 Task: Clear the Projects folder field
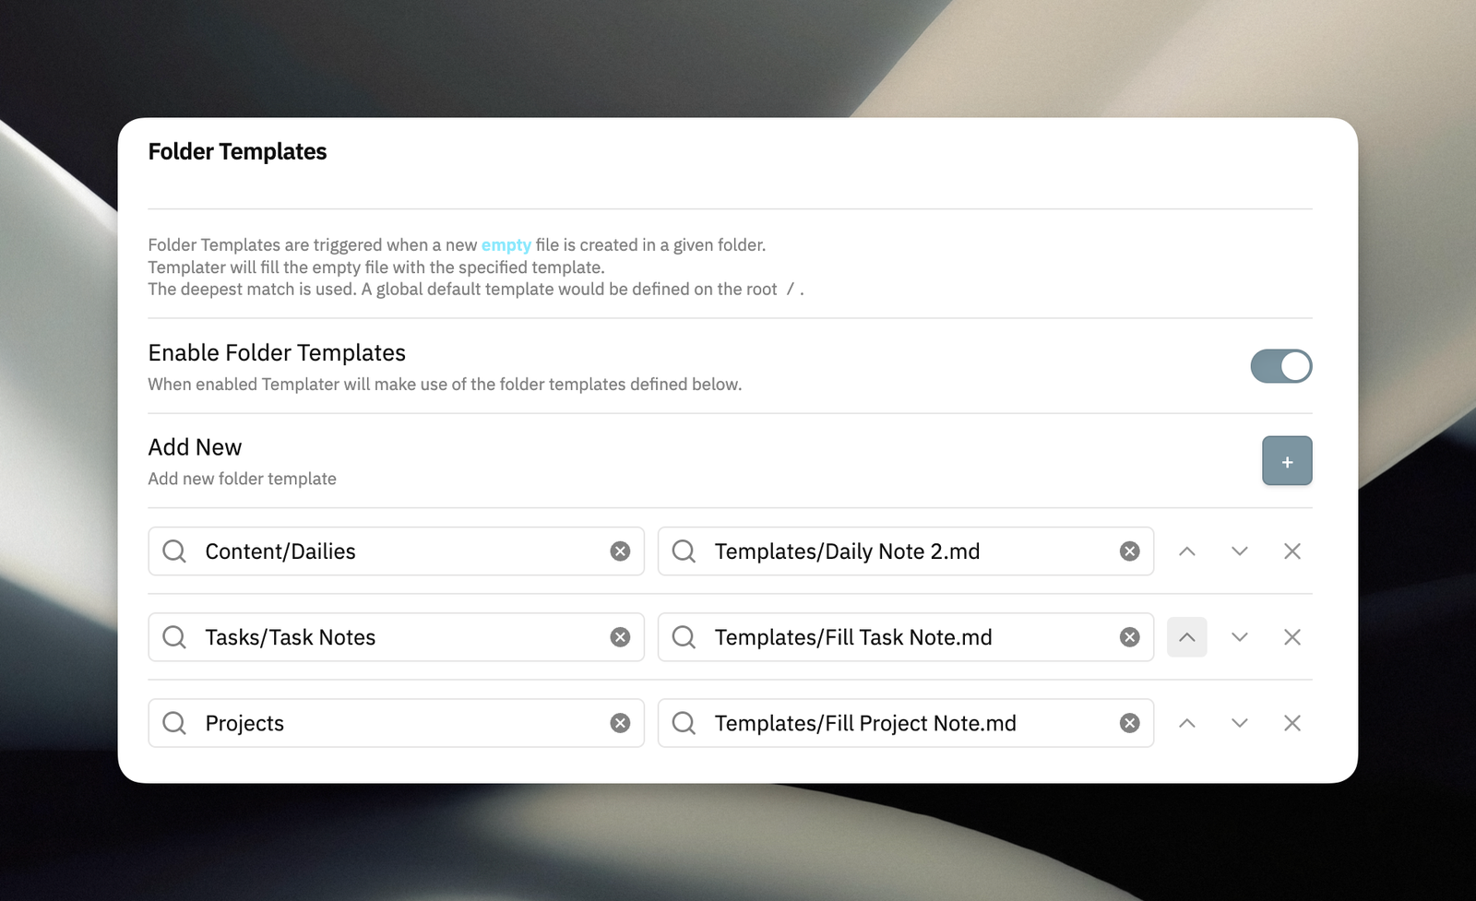point(620,723)
